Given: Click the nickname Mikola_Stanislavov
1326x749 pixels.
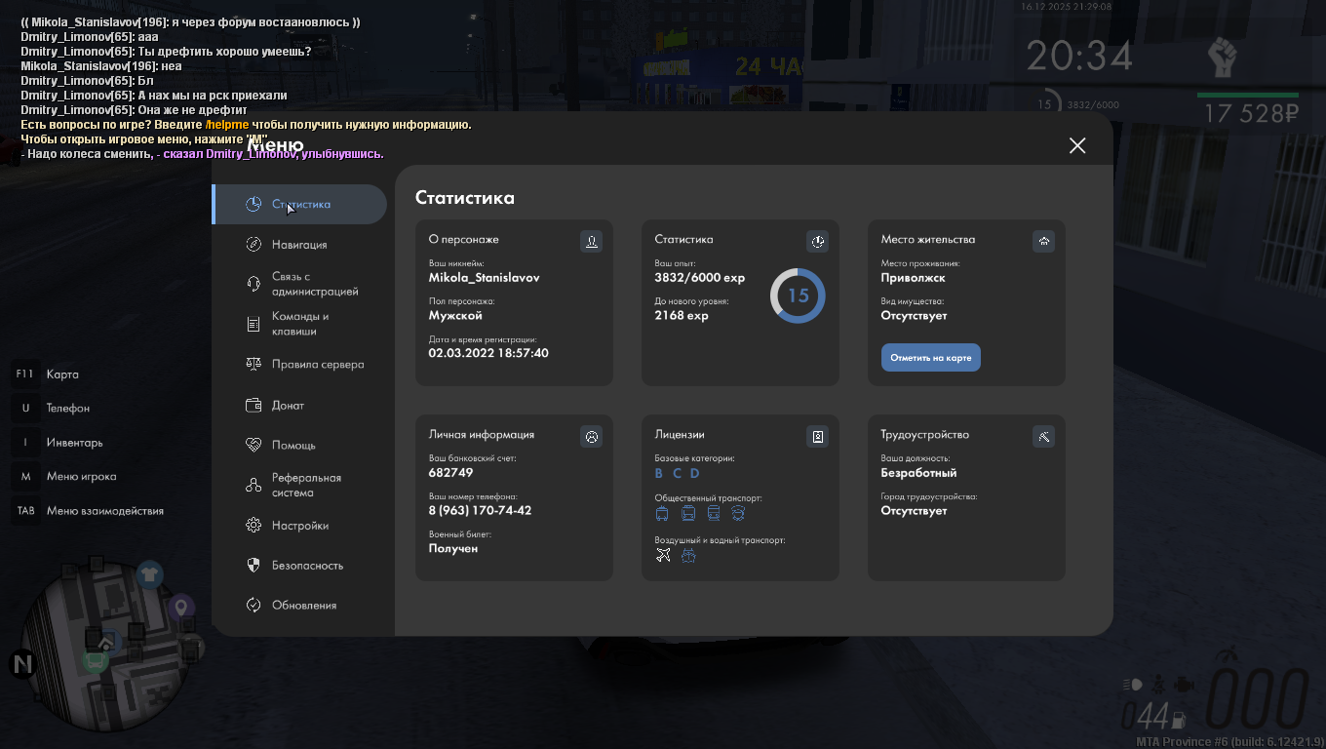Looking at the screenshot, I should [x=485, y=277].
